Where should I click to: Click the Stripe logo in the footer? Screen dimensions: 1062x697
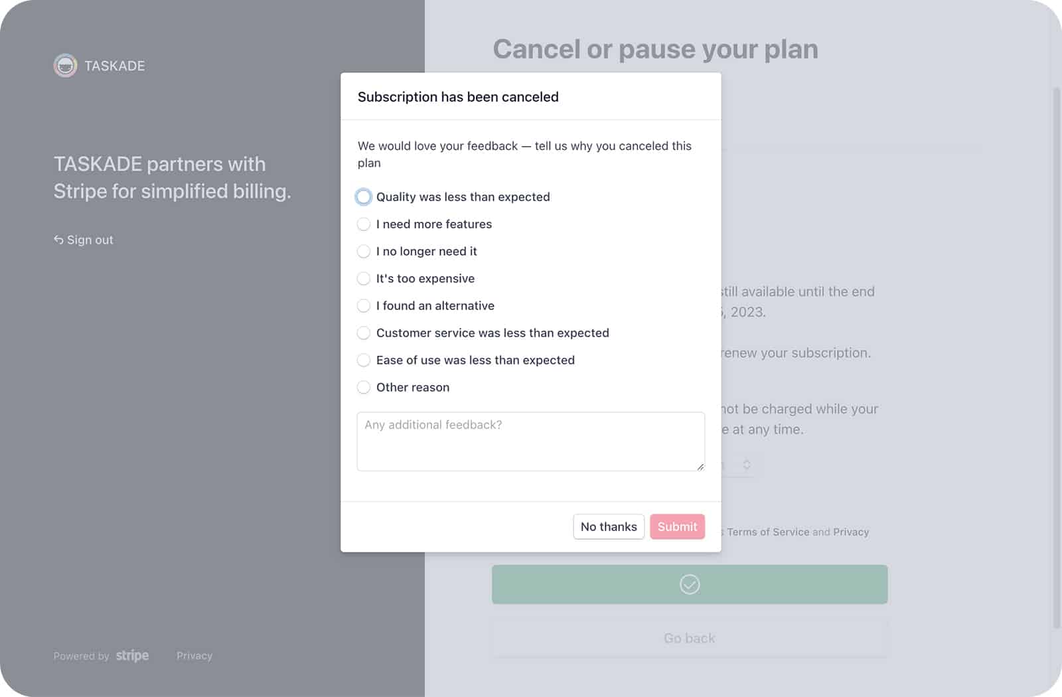[131, 655]
